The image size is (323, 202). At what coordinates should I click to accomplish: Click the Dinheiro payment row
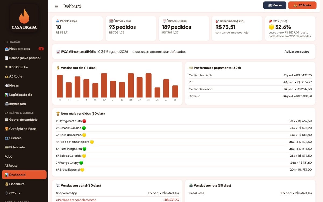(250, 96)
